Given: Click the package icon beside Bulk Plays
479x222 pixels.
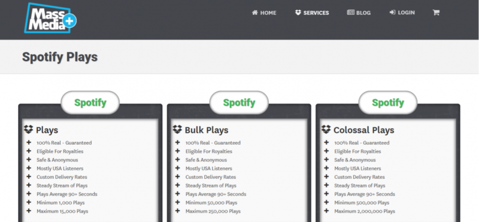Looking at the screenshot, I should [x=177, y=129].
